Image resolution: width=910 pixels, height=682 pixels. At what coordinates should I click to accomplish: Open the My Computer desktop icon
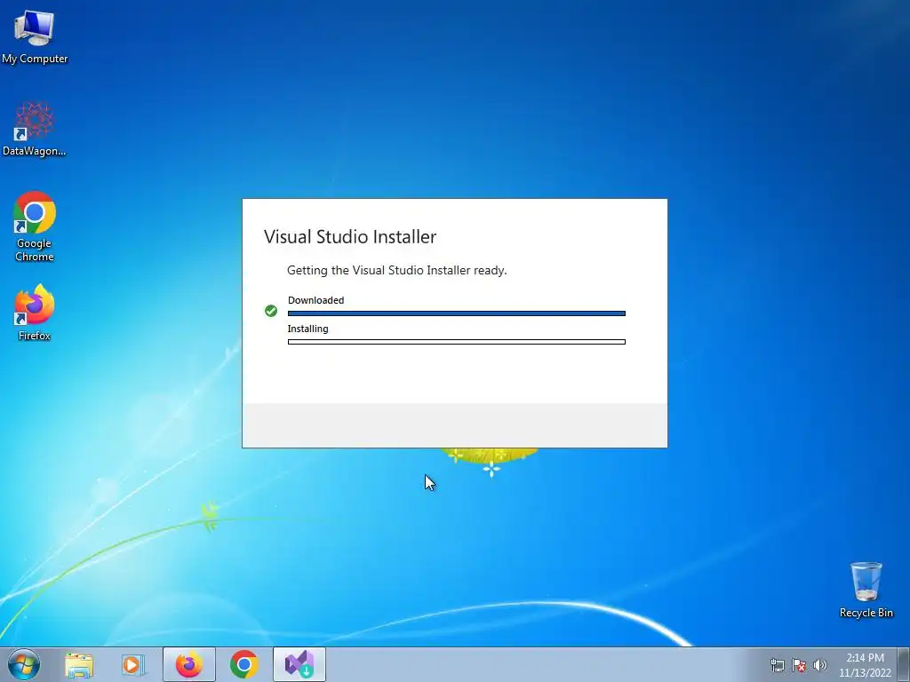coord(35,37)
